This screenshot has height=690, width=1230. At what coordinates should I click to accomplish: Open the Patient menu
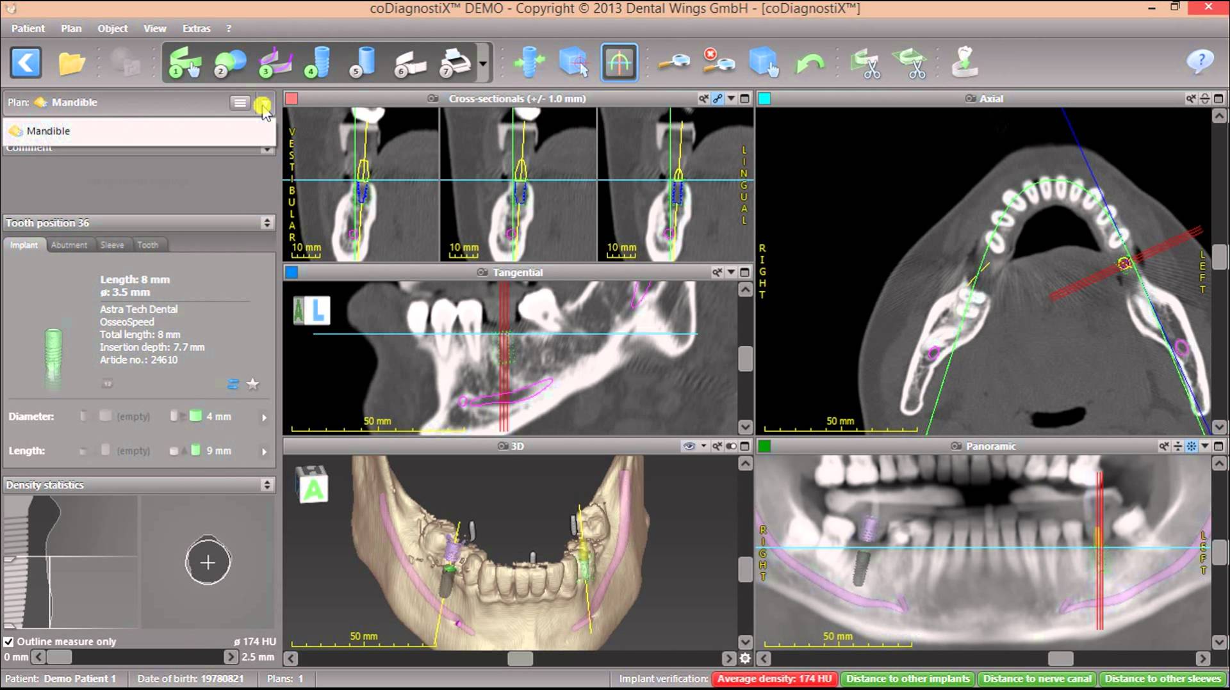[28, 28]
